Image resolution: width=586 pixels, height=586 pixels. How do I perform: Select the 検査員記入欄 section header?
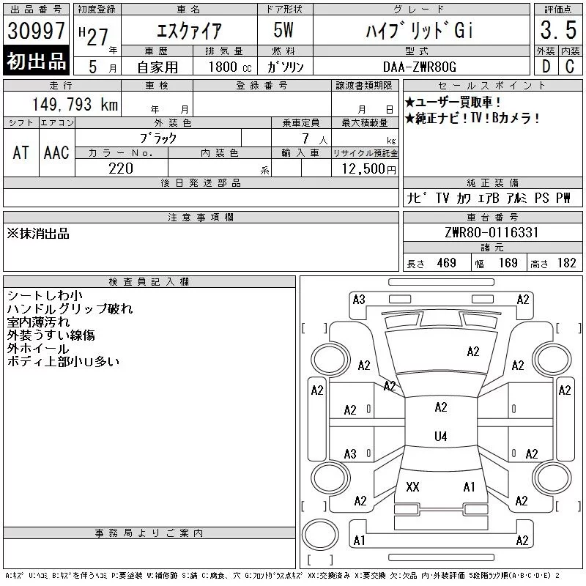(x=149, y=282)
